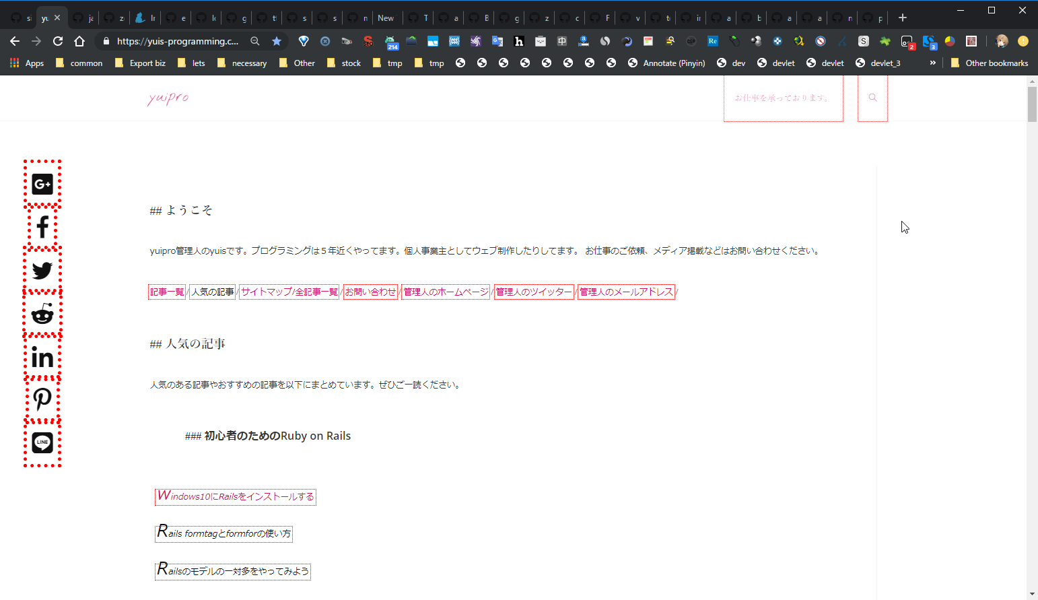Reload the current page
This screenshot has width=1038, height=600.
click(58, 41)
